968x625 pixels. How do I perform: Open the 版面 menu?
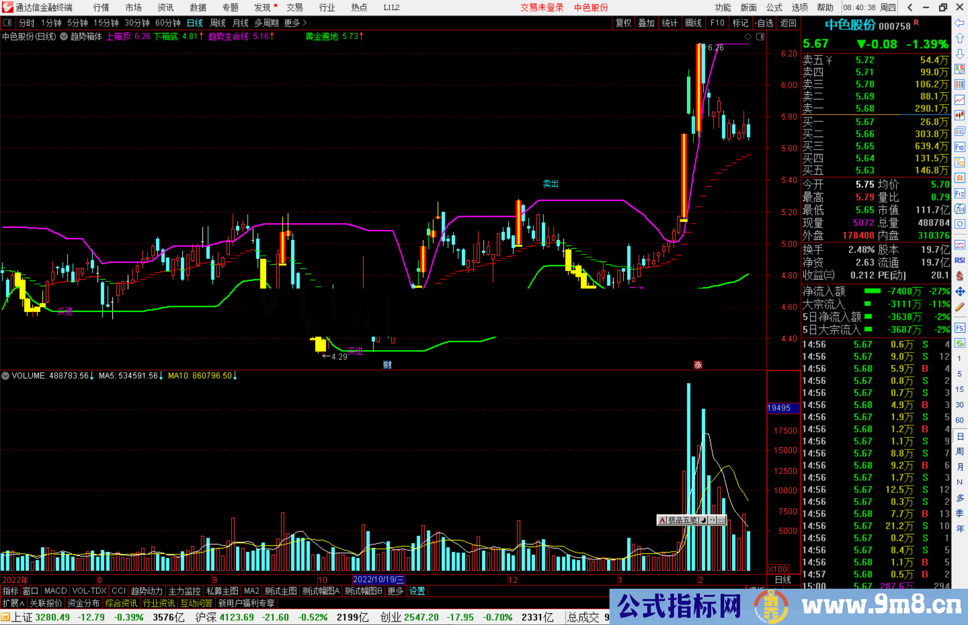tap(748, 7)
